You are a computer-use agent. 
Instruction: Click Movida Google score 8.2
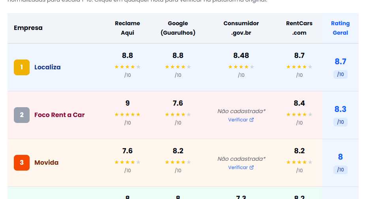(x=178, y=151)
